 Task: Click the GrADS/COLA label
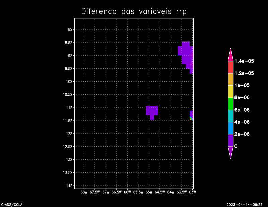(11, 204)
